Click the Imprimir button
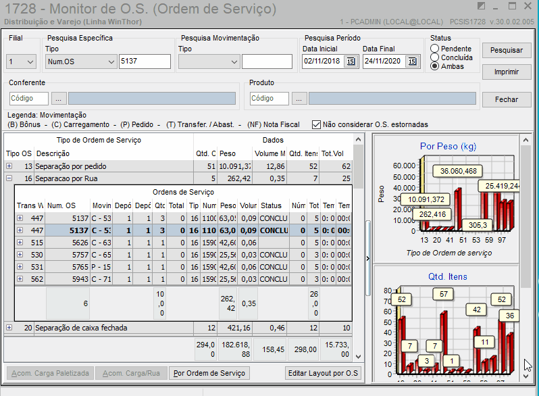539x396 pixels. 507,72
